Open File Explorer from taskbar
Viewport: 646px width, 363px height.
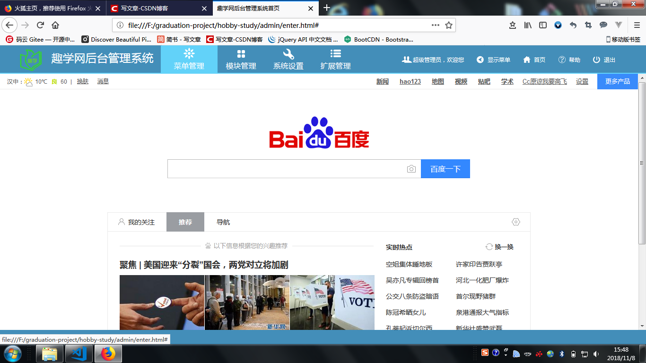pos(50,354)
